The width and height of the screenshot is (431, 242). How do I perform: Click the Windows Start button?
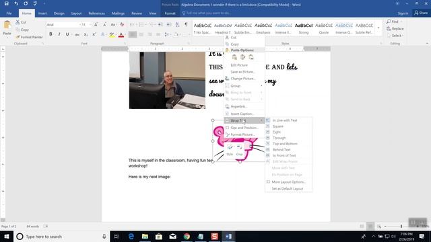[x=6, y=236]
